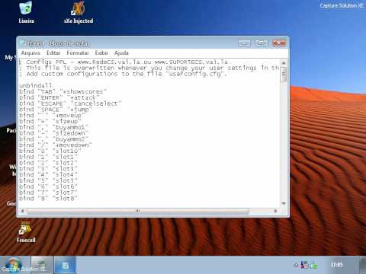Viewport: 366px width, 274px height.
Task: Click the horizontal scrollbar left arrow
Action: point(22,211)
